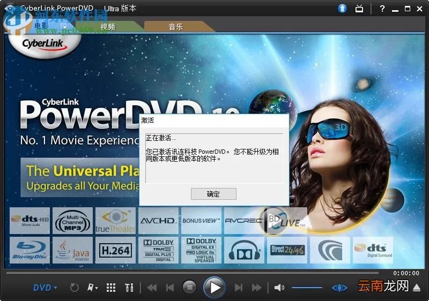Click the trueTheater logo tile
The image size is (429, 301).
pos(115,221)
